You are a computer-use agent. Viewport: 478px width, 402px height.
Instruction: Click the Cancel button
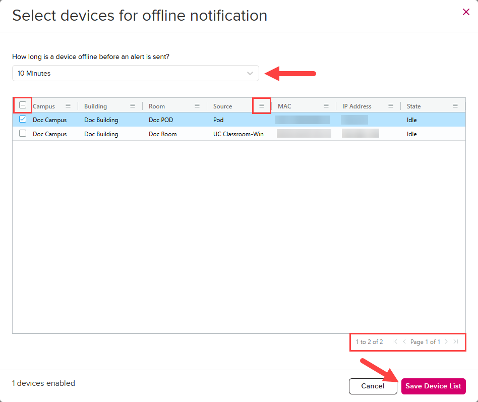[373, 386]
